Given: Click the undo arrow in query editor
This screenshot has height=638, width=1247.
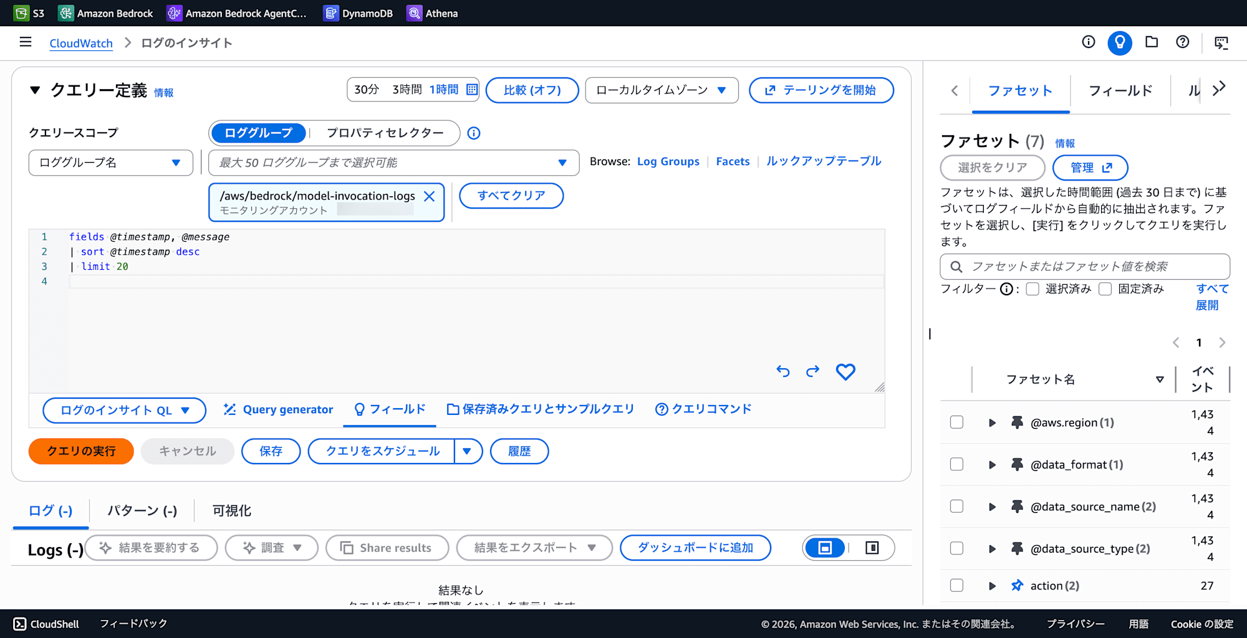Looking at the screenshot, I should [783, 371].
